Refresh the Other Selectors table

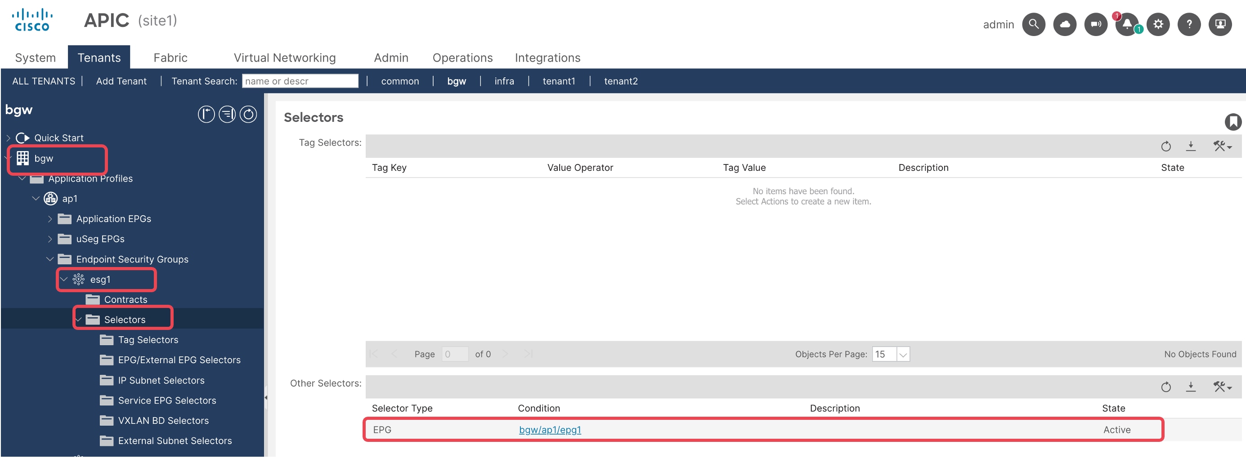coord(1165,387)
